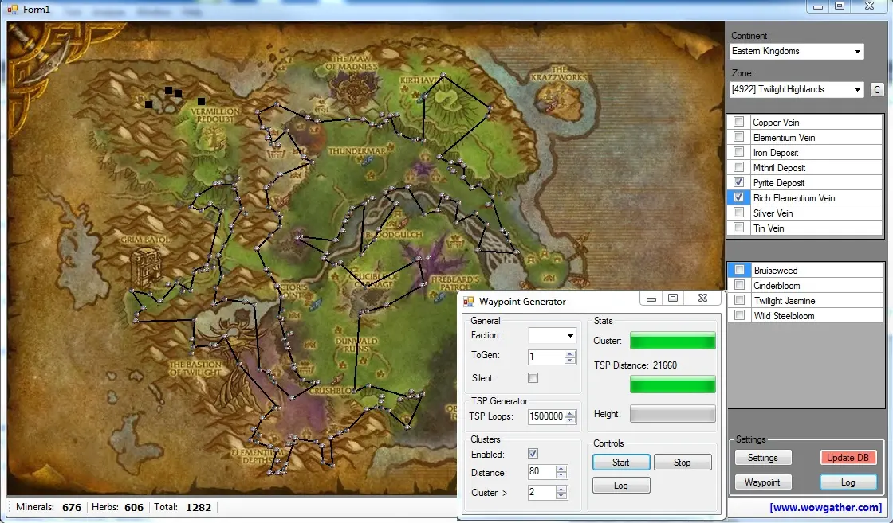The image size is (893, 523).
Task: Open the Faction dropdown
Action: tap(570, 336)
